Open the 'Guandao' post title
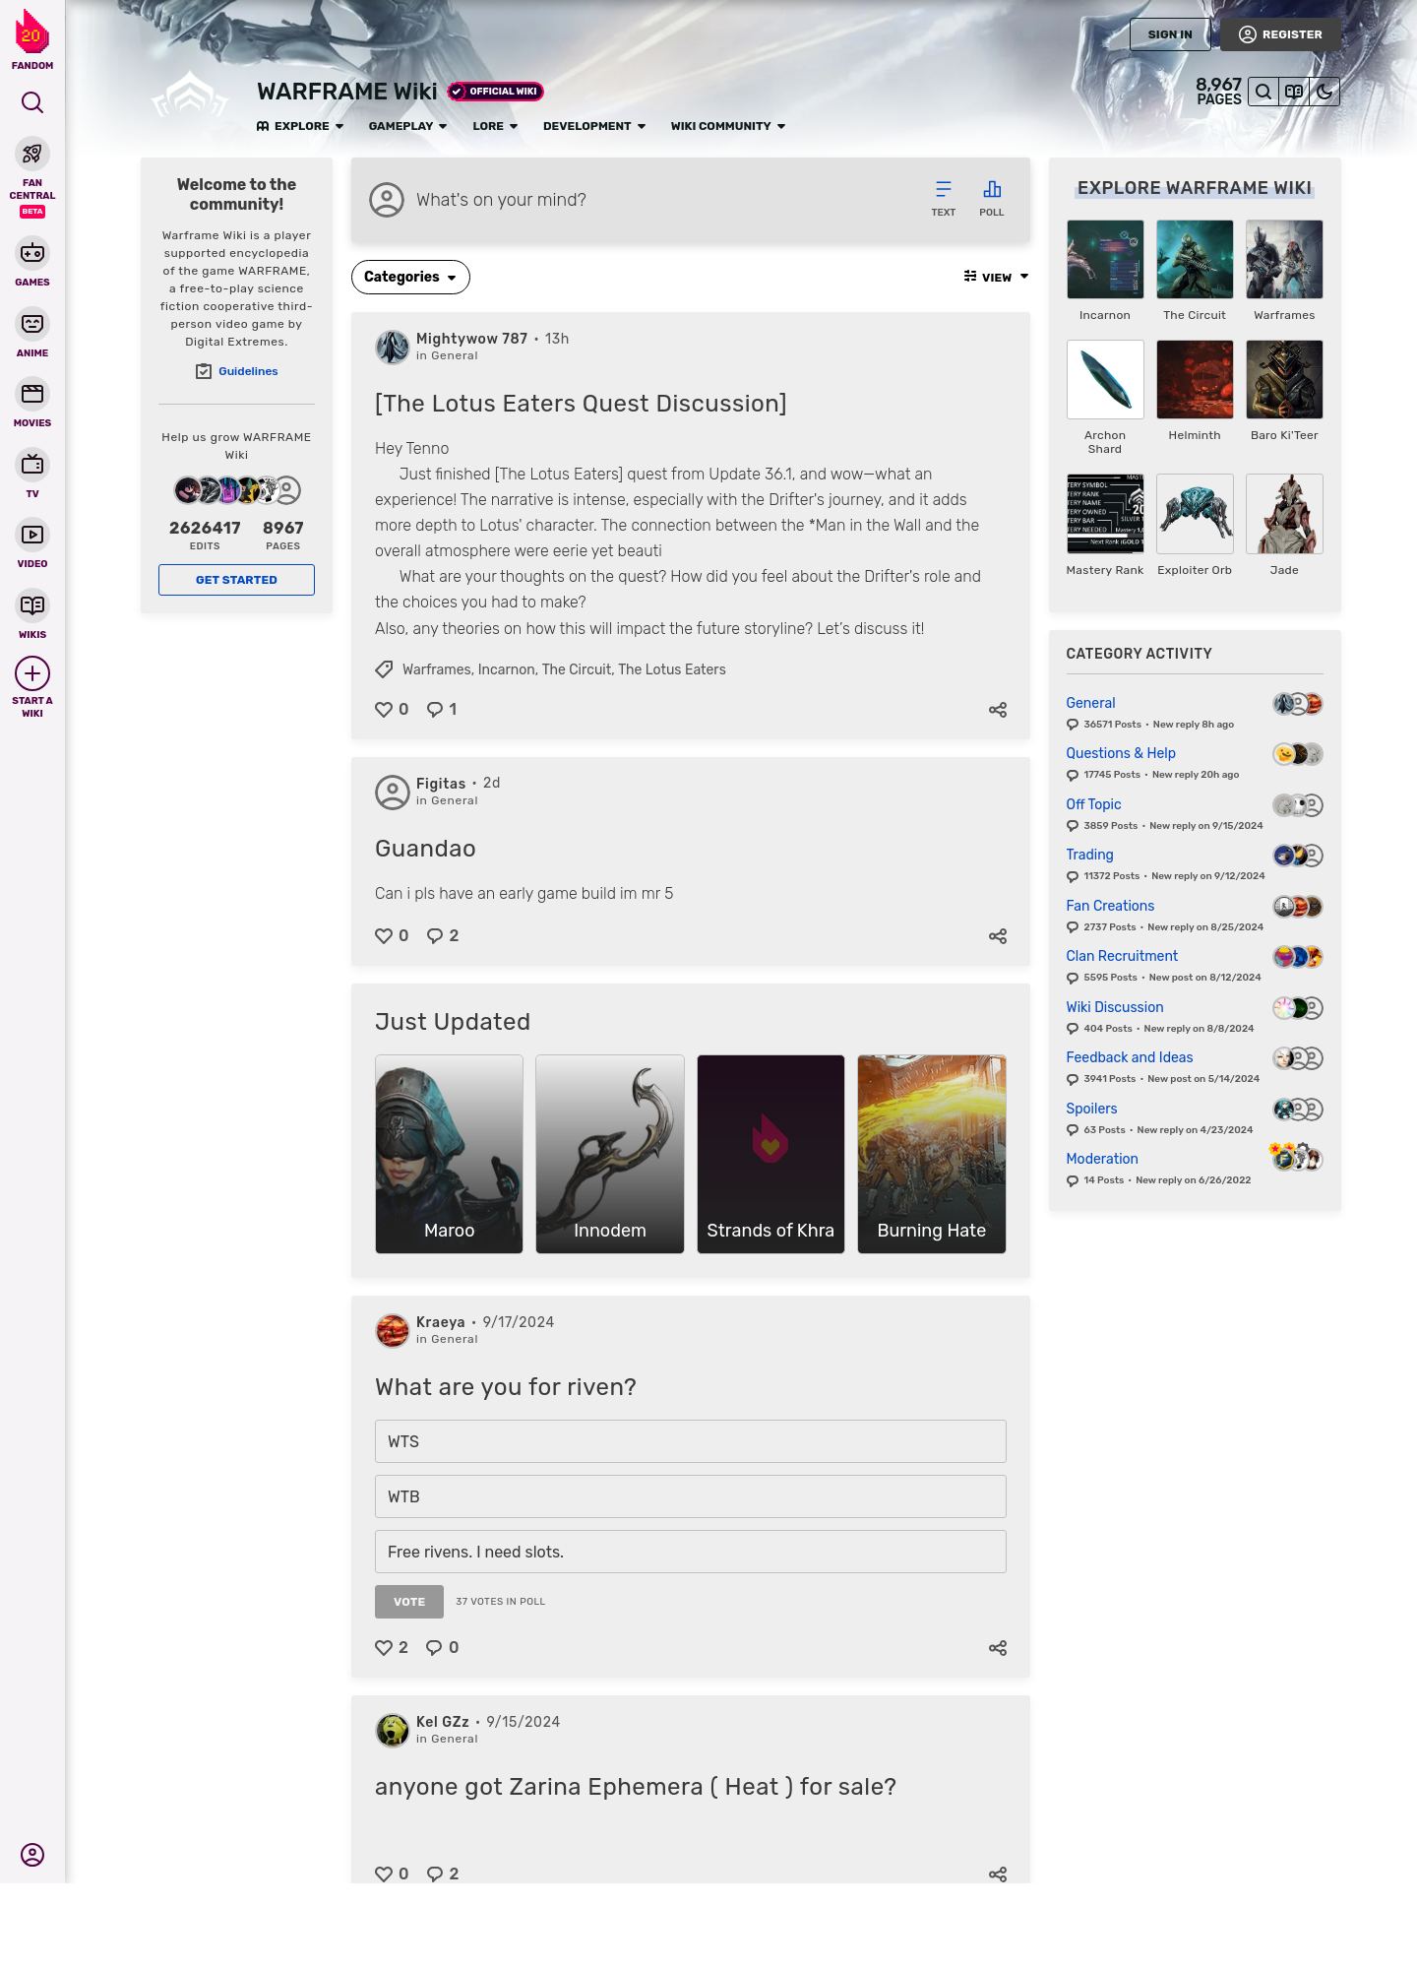The height and width of the screenshot is (1969, 1417). click(x=425, y=849)
